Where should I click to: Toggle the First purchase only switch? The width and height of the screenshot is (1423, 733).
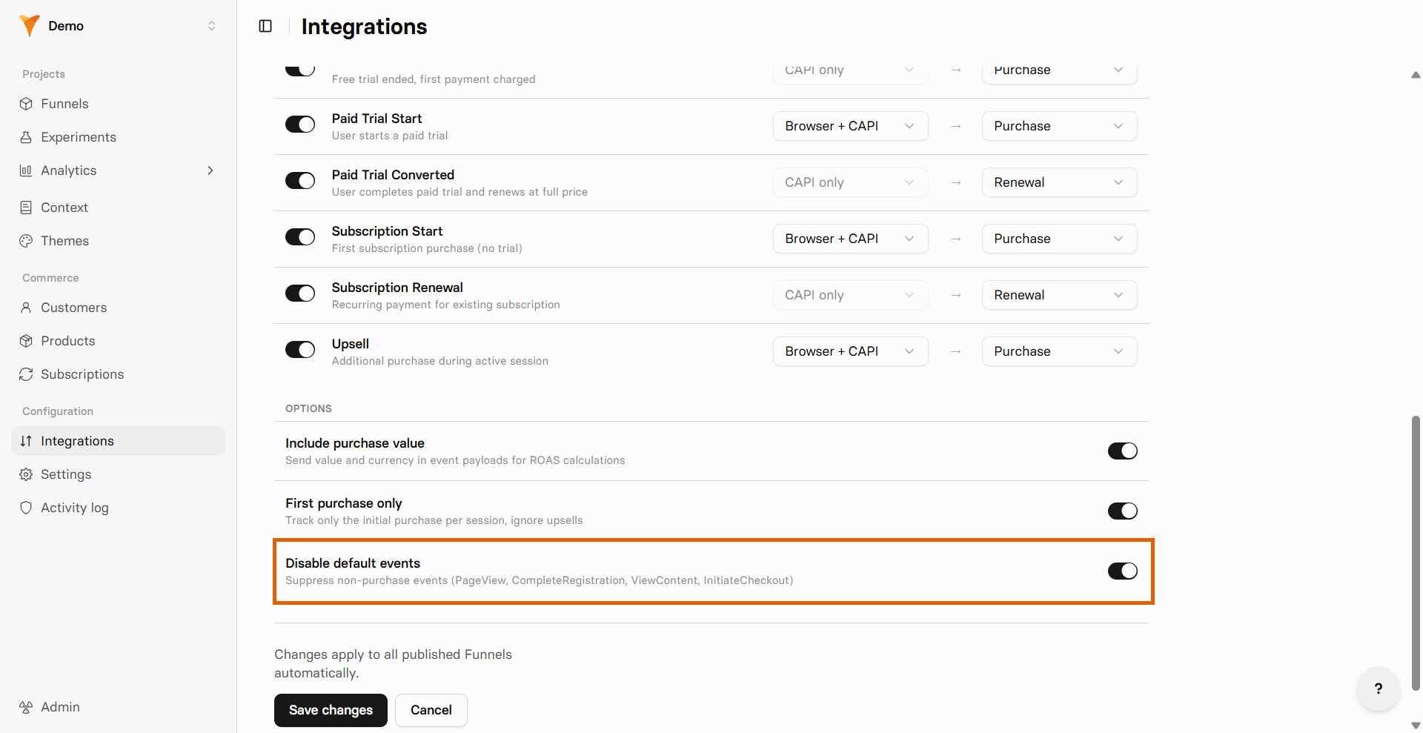(1122, 511)
